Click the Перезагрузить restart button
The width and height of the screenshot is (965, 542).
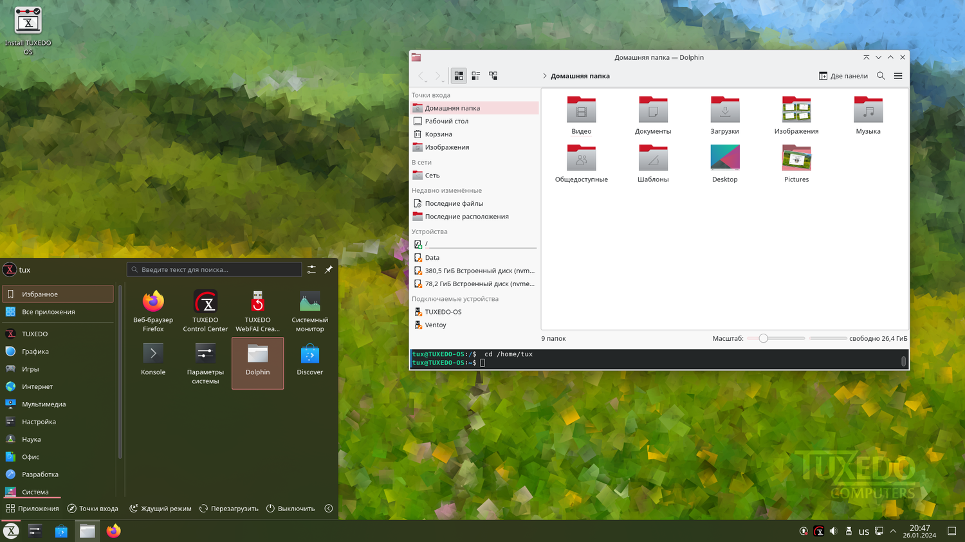click(x=229, y=509)
